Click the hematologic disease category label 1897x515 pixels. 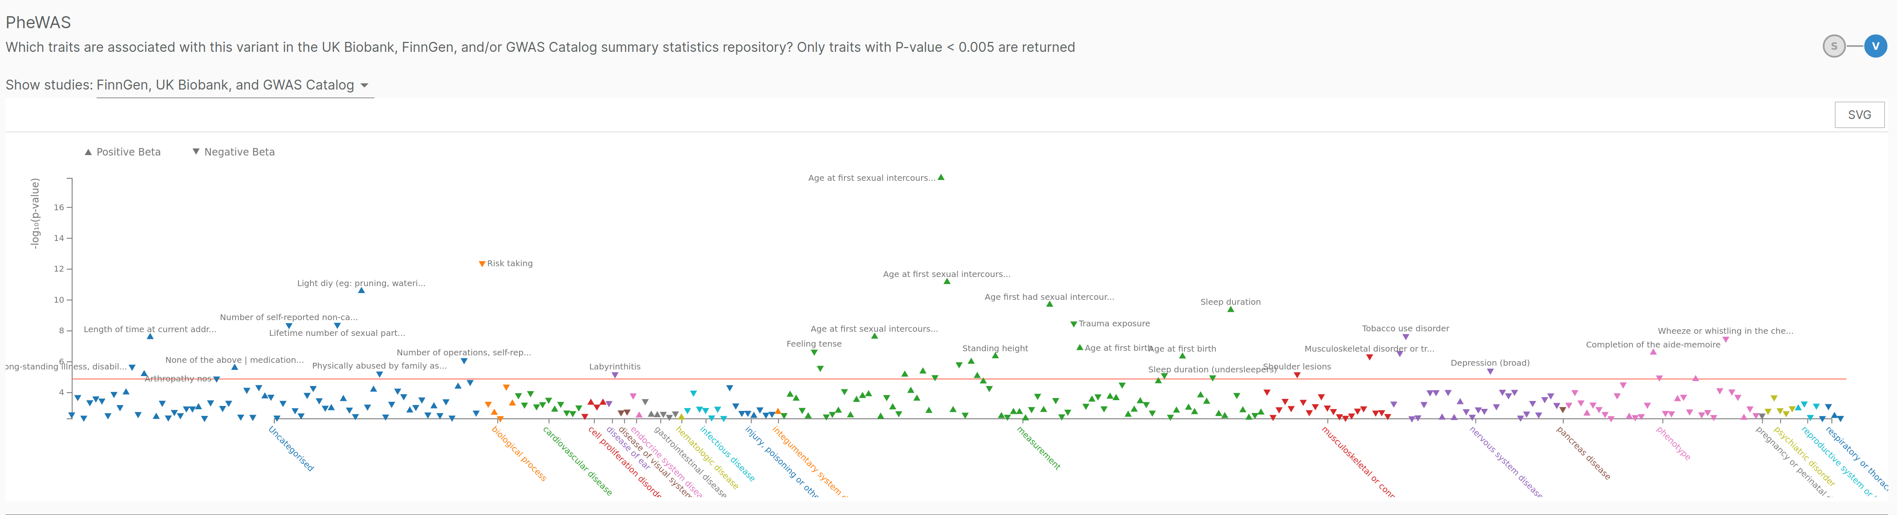[x=707, y=457]
